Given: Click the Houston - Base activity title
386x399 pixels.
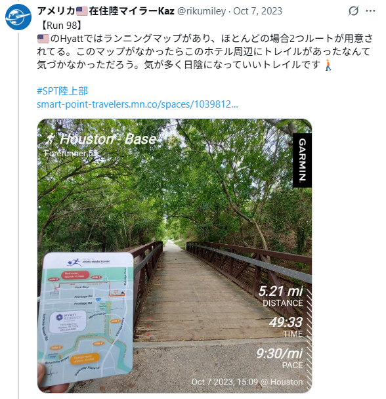Looking at the screenshot, I should click(x=108, y=139).
